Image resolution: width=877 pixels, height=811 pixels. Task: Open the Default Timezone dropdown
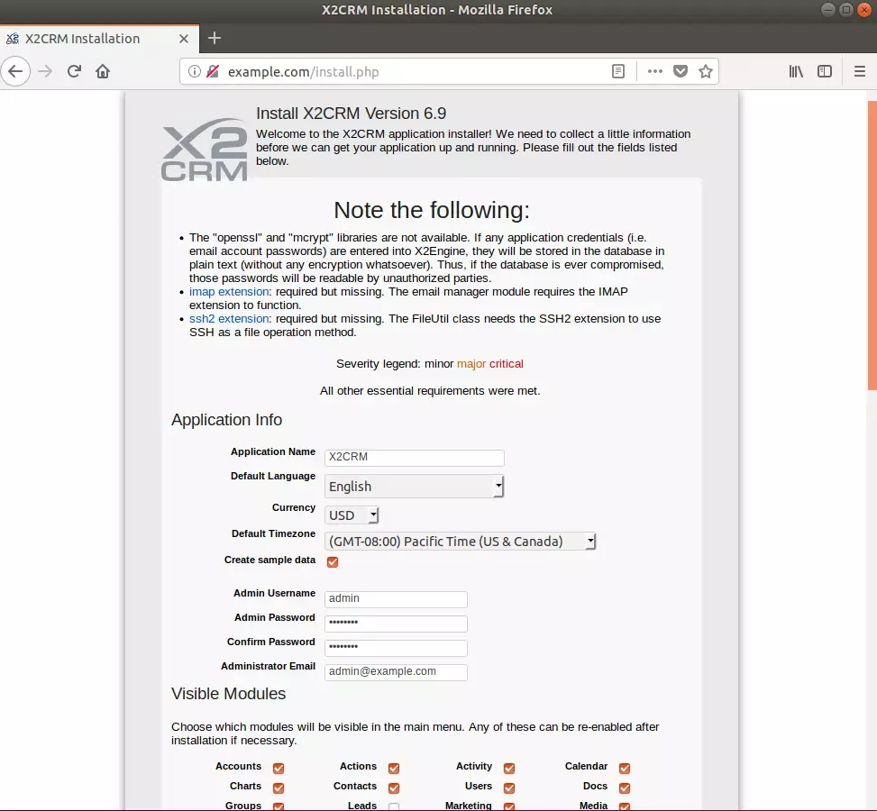point(461,541)
